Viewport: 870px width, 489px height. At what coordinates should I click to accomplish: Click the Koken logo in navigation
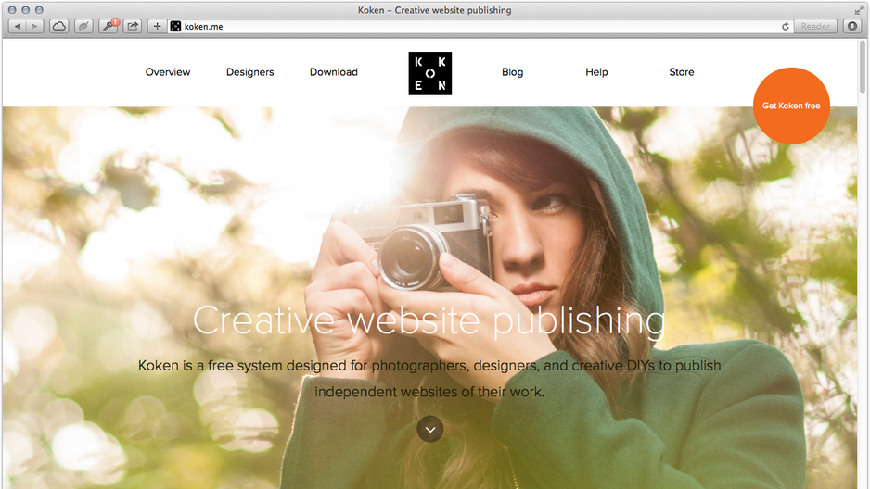point(430,73)
